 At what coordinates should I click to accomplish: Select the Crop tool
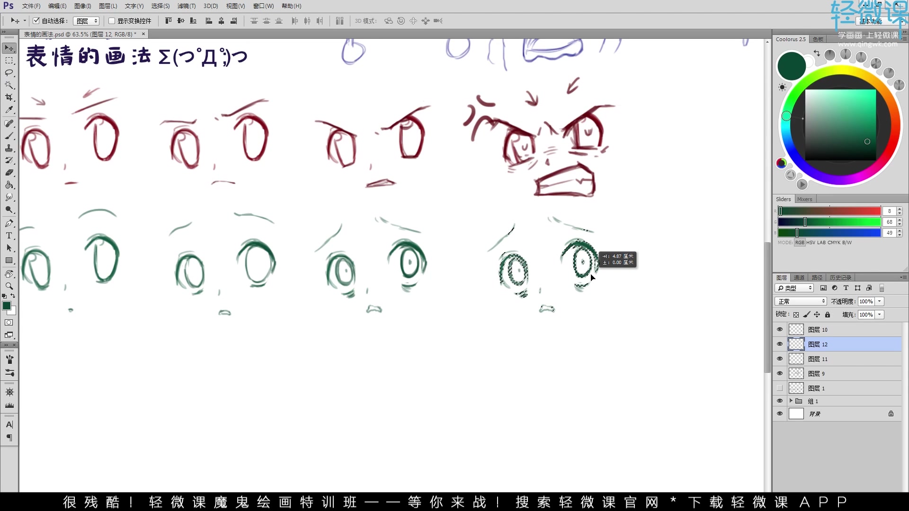click(9, 97)
